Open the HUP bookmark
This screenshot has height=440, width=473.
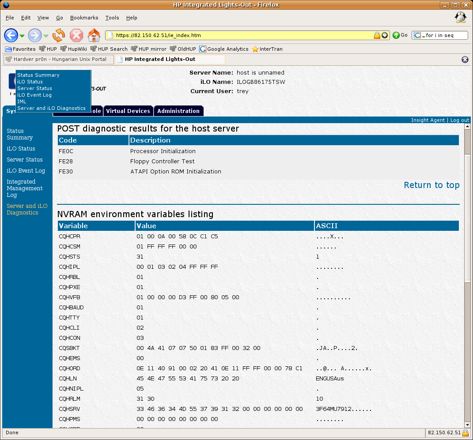(48, 49)
